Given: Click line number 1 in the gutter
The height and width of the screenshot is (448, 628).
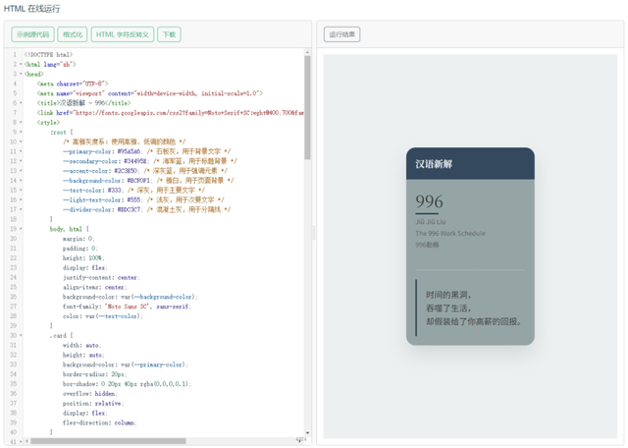Looking at the screenshot, I should pos(15,55).
